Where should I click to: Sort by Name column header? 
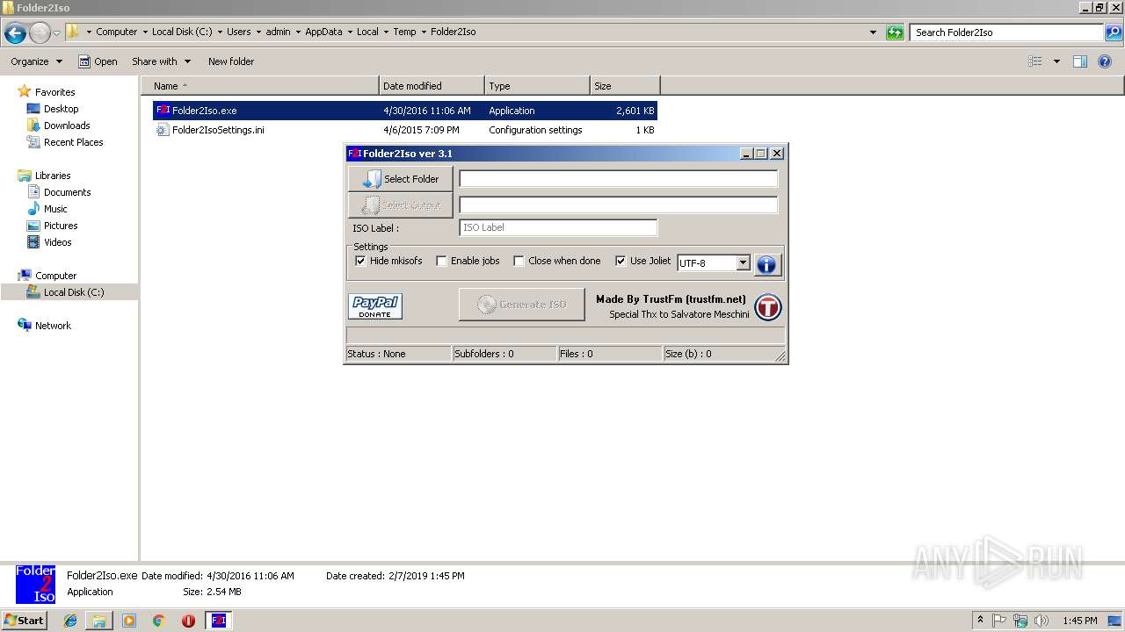[x=259, y=86]
